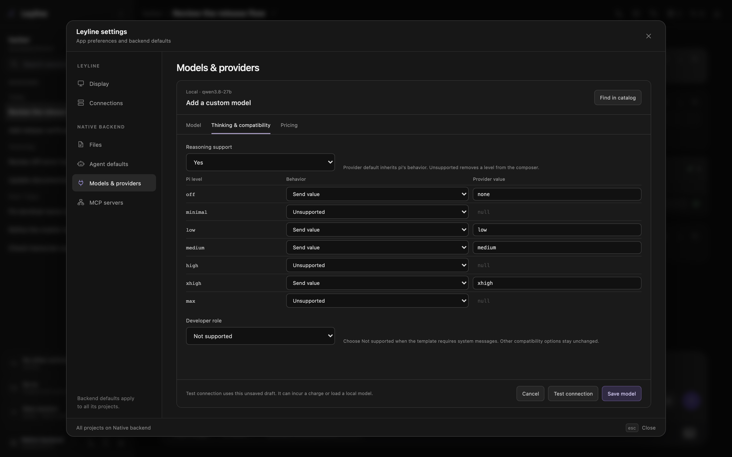The height and width of the screenshot is (457, 732).
Task: Select the Thinking & compatibility tab
Action: point(241,125)
